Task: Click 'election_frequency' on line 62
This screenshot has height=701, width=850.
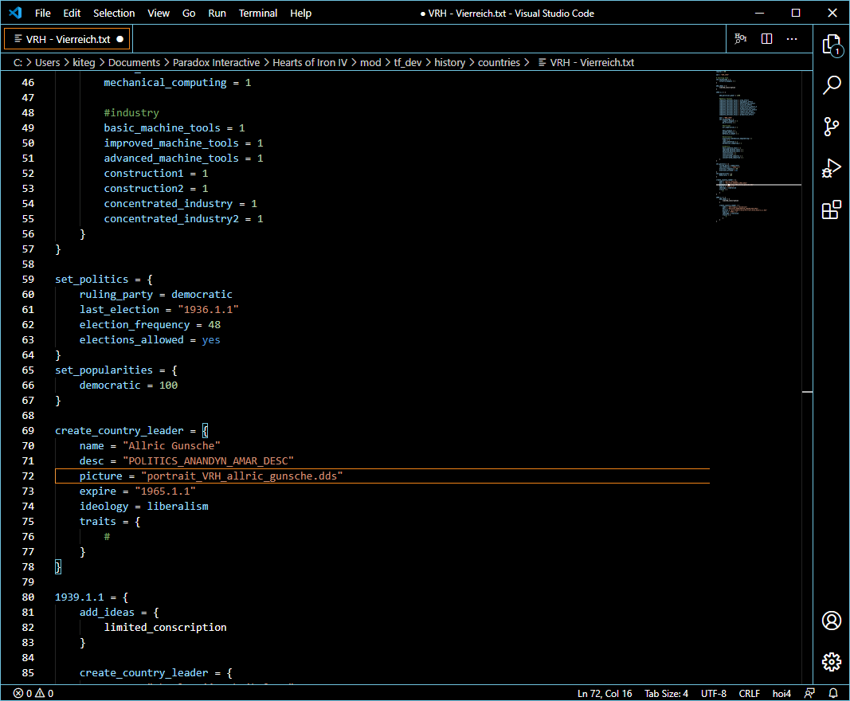Action: [x=135, y=325]
